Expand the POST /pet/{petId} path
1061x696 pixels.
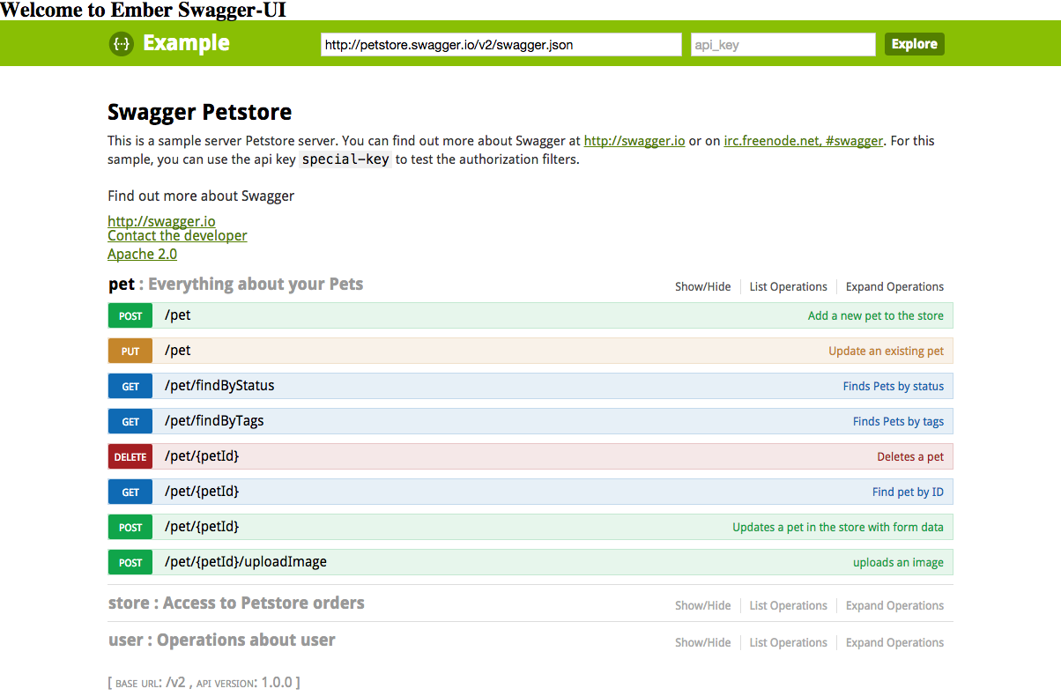pyautogui.click(x=202, y=527)
